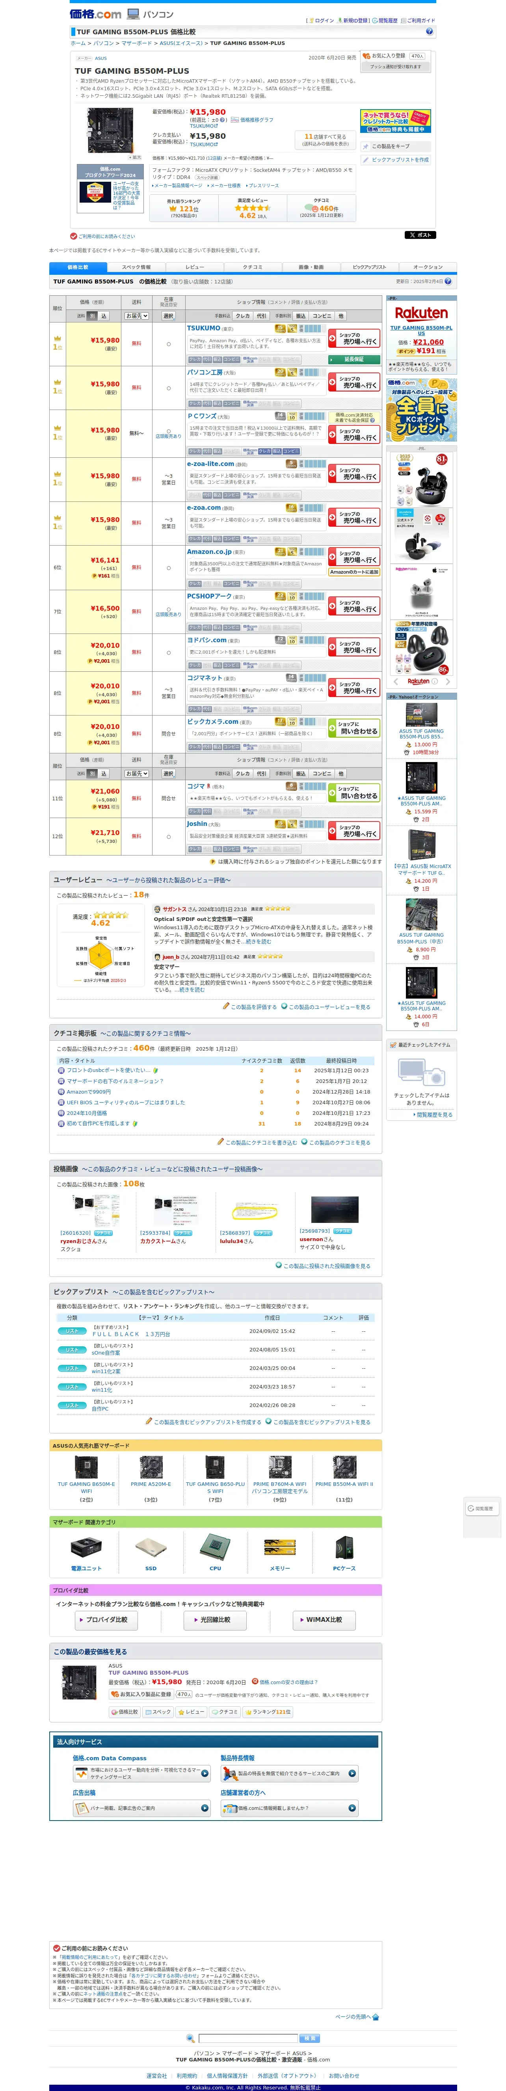This screenshot has height=2091, width=506.
Task: Click the bottom search input field
Action: click(247, 2037)
